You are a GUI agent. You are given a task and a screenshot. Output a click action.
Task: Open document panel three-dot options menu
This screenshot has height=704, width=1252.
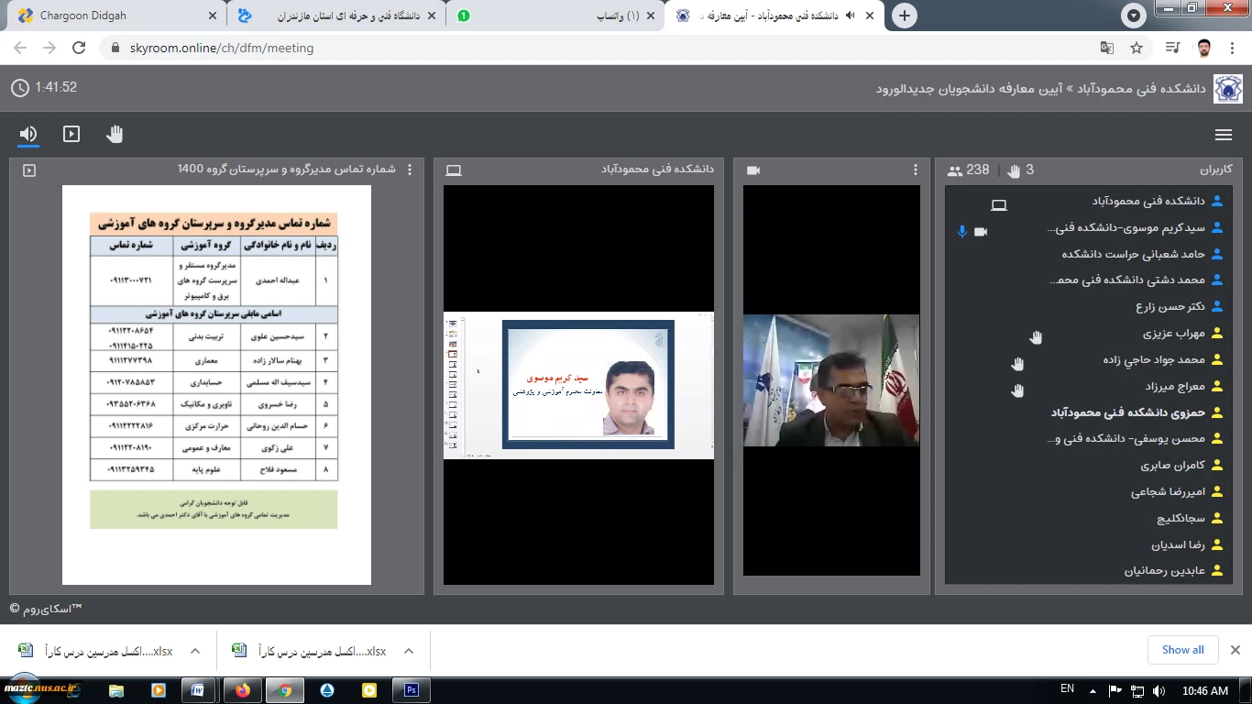[410, 170]
